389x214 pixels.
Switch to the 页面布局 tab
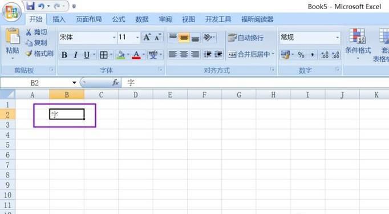coord(88,19)
